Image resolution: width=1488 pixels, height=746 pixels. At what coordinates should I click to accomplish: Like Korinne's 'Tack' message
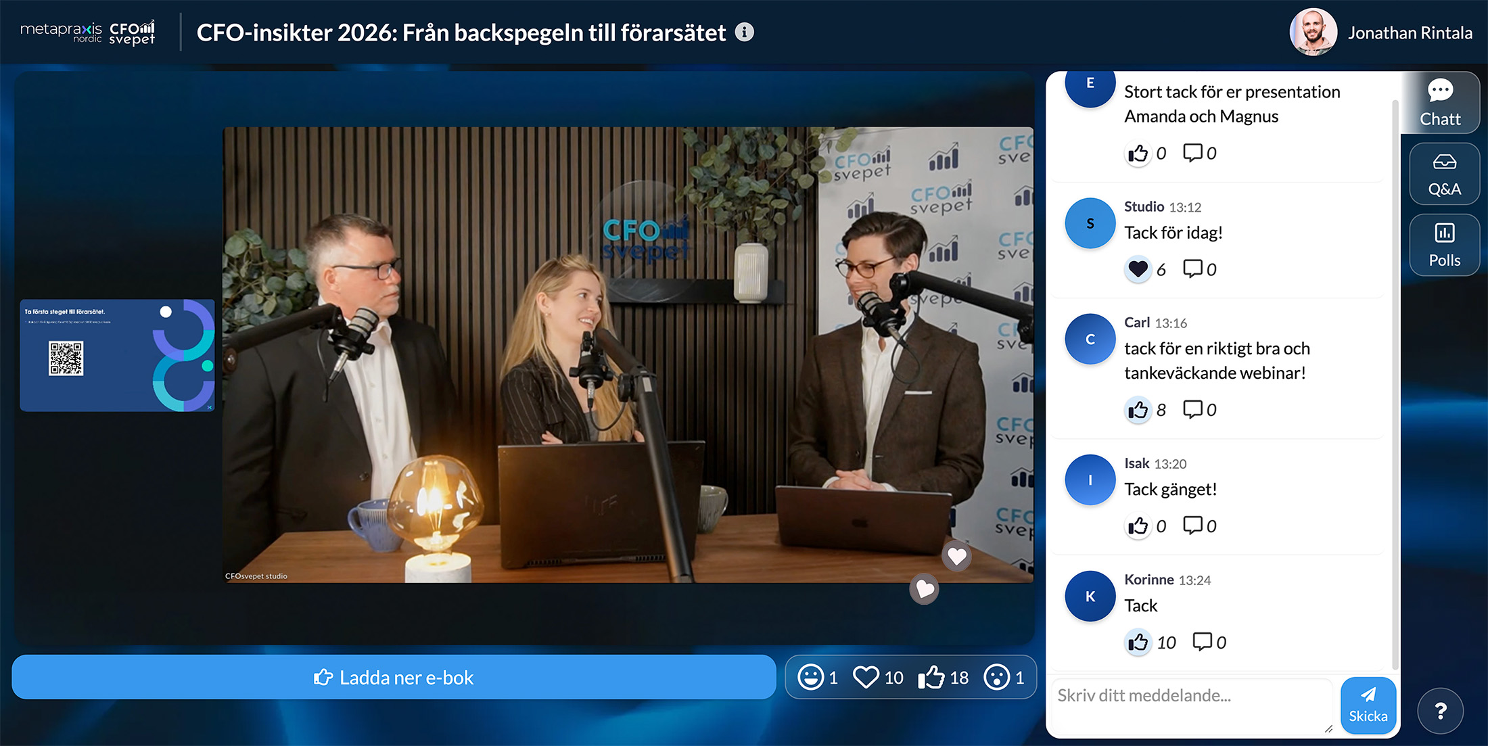point(1138,642)
